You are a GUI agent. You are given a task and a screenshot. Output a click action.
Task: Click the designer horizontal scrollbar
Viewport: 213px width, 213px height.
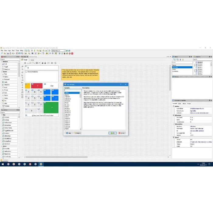tap(57, 157)
